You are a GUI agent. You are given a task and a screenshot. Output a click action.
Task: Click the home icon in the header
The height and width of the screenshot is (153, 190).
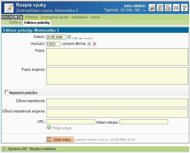pyautogui.click(x=152, y=8)
